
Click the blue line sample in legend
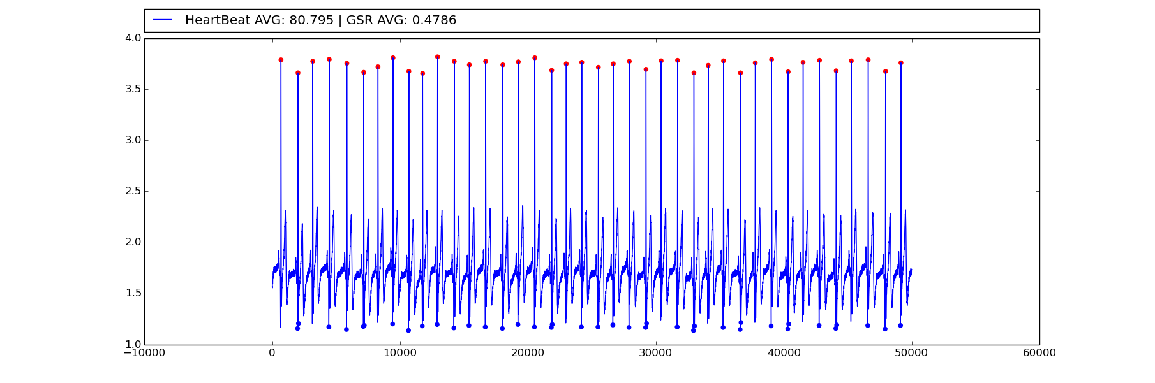pos(163,20)
